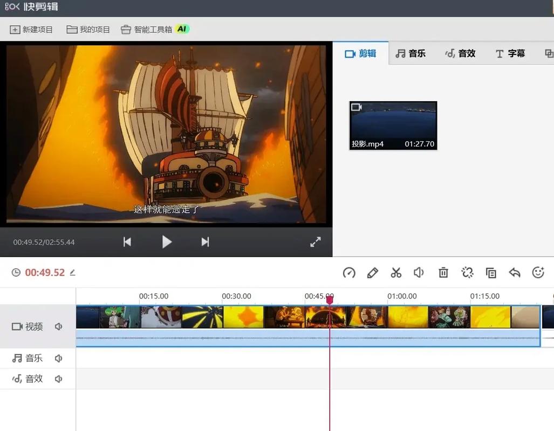The width and height of the screenshot is (554, 431).
Task: Open the volume adjustment tool in toolbar
Action: click(419, 273)
